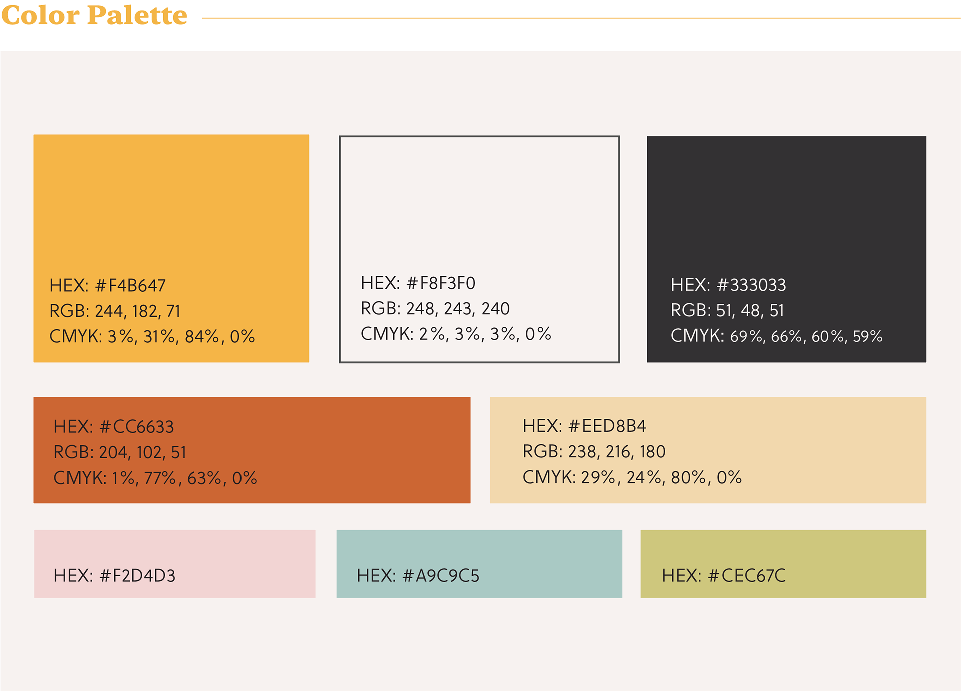Image resolution: width=962 pixels, height=692 pixels.
Task: Click the cream #EED8B4 swatch
Action: (707, 450)
